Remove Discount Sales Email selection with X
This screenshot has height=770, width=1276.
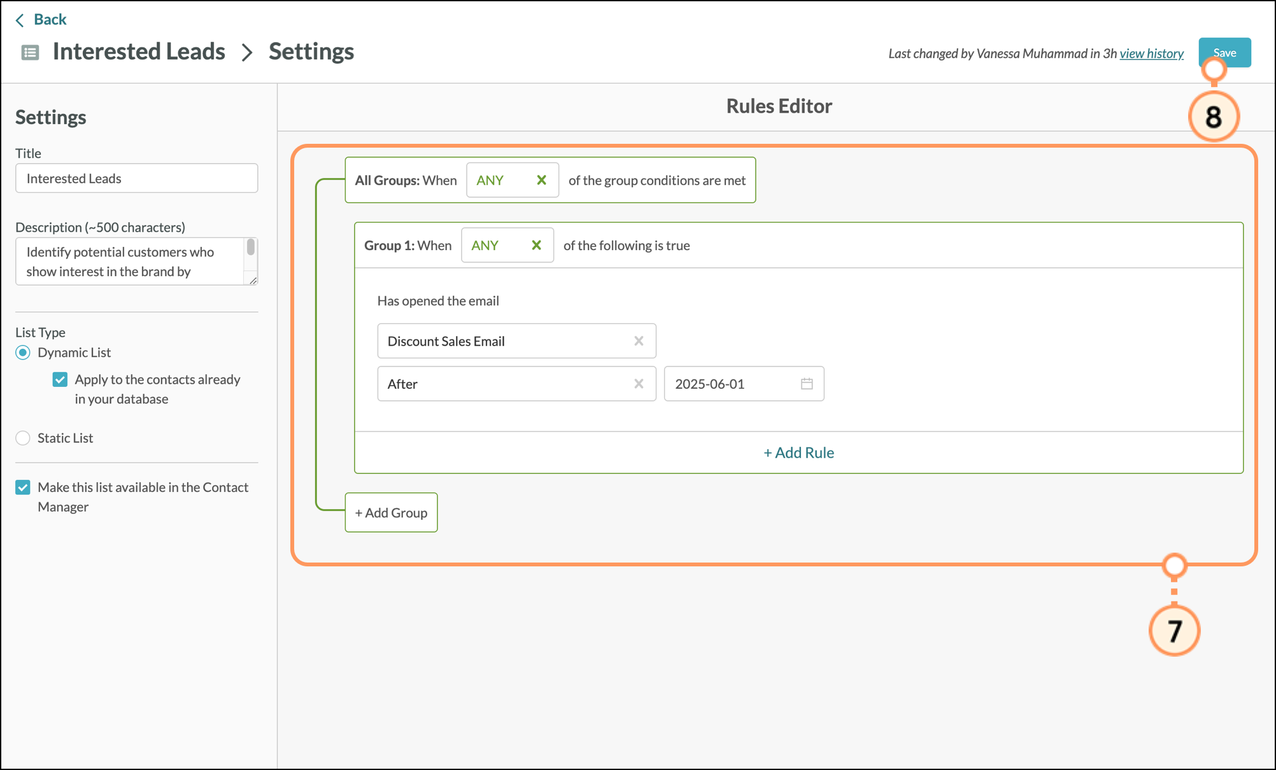(639, 341)
